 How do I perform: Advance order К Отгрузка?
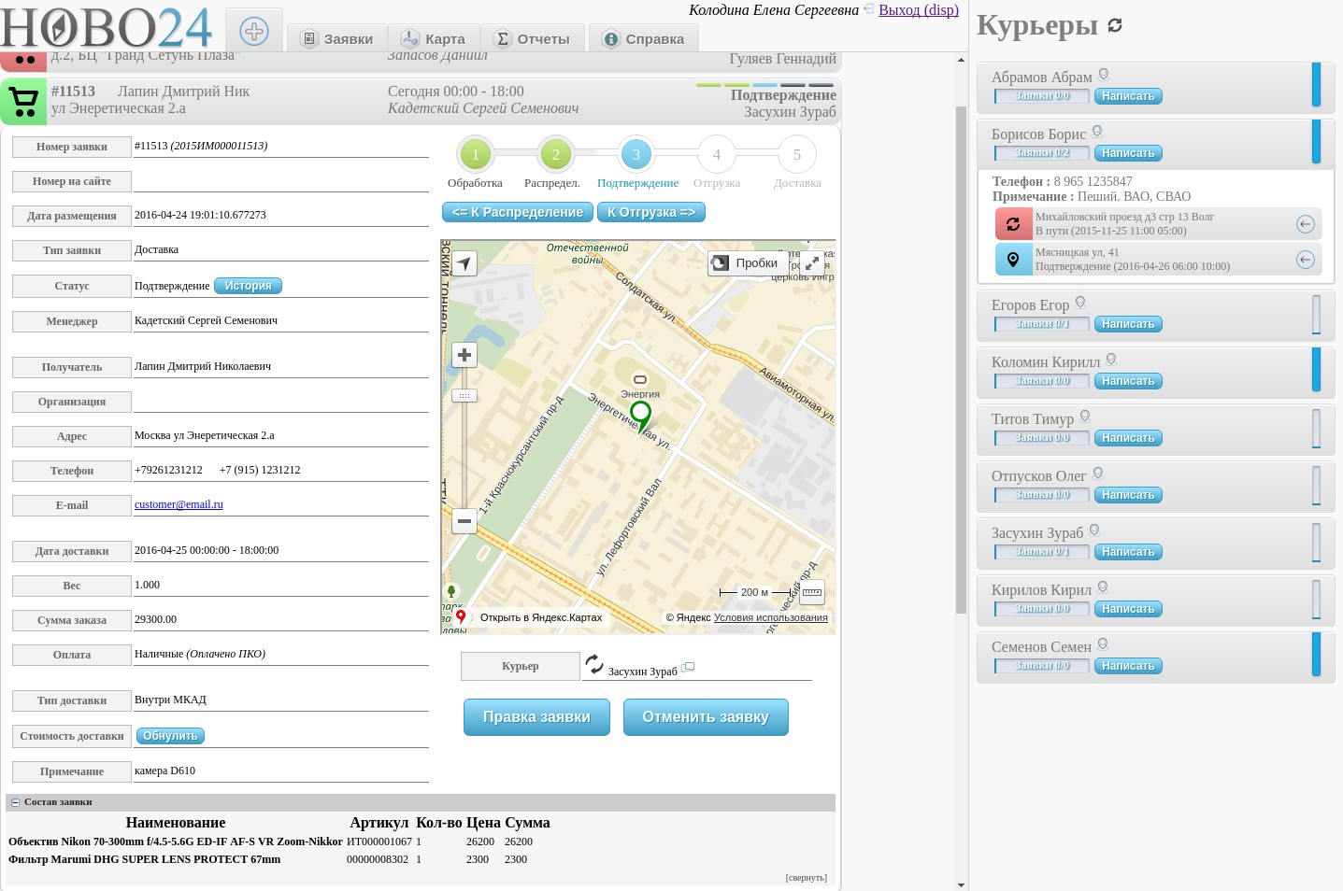click(651, 212)
